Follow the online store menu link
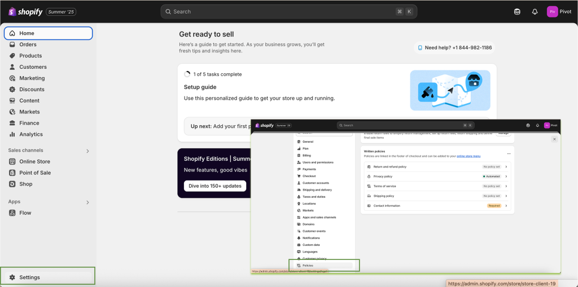Image resolution: width=578 pixels, height=287 pixels. [x=468, y=157]
